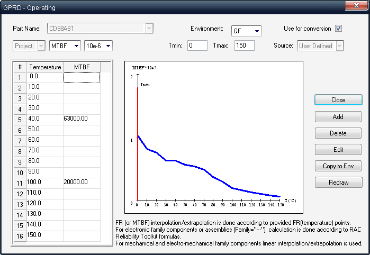
Task: Click the Tmax input field
Action: (244, 46)
